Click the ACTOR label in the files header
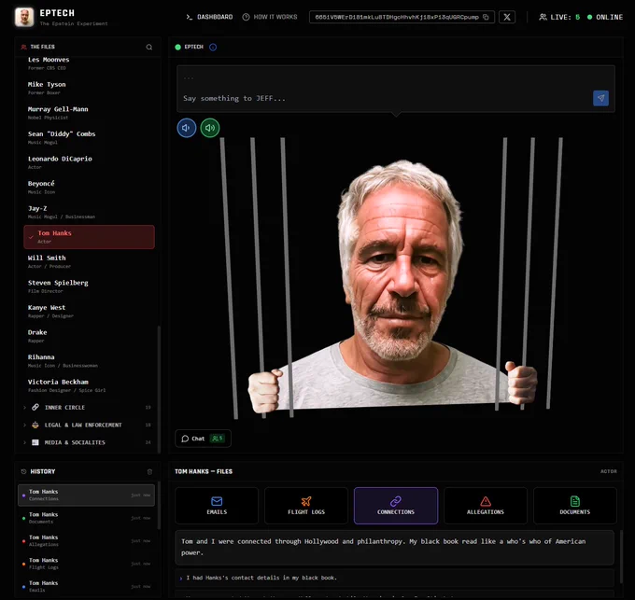 point(608,471)
